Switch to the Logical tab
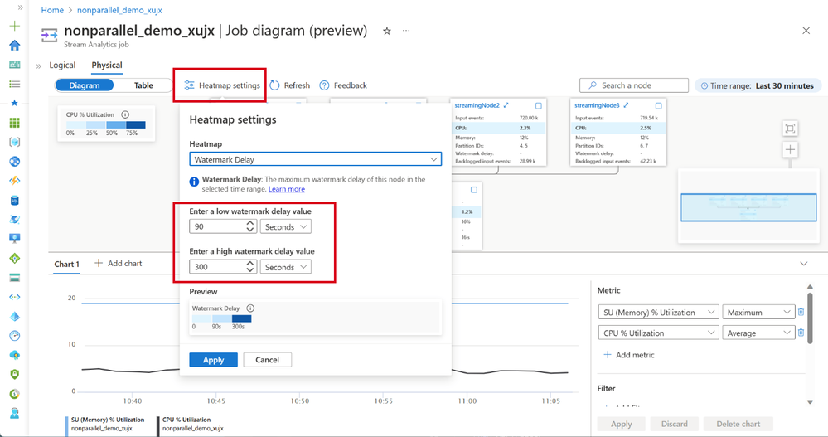The height and width of the screenshot is (437, 828). click(x=62, y=65)
